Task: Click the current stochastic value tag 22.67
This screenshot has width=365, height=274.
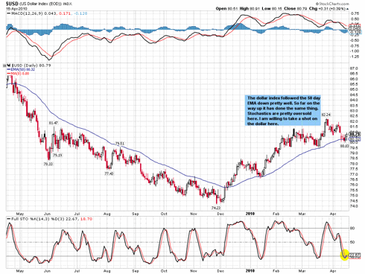Action: (x=355, y=255)
